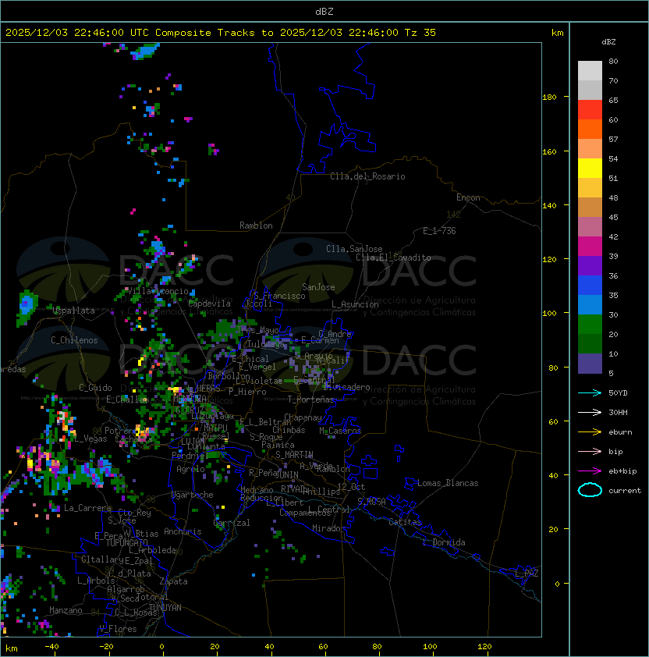
Task: Click the -20 tick on horizontal axis
Action: pos(106,647)
